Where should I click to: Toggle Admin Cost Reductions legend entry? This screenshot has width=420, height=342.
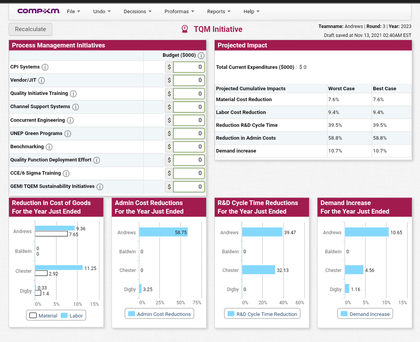click(x=159, y=314)
